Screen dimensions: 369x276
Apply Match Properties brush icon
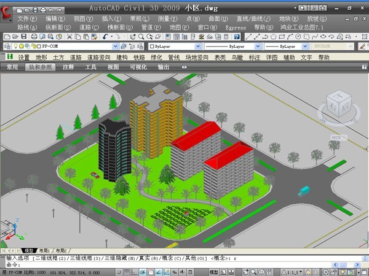point(94,37)
